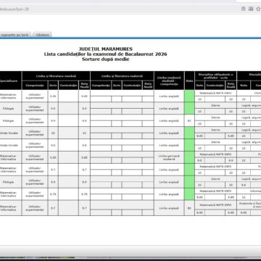Click Competențe subheader under Limba maternă

point(101,86)
